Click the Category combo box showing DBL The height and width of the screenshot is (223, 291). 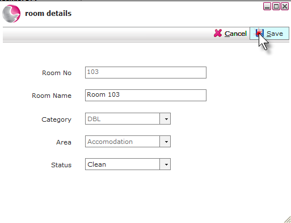click(x=128, y=119)
